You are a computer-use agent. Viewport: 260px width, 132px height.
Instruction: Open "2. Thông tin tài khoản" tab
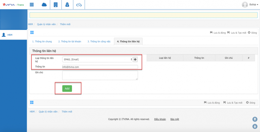(69, 42)
